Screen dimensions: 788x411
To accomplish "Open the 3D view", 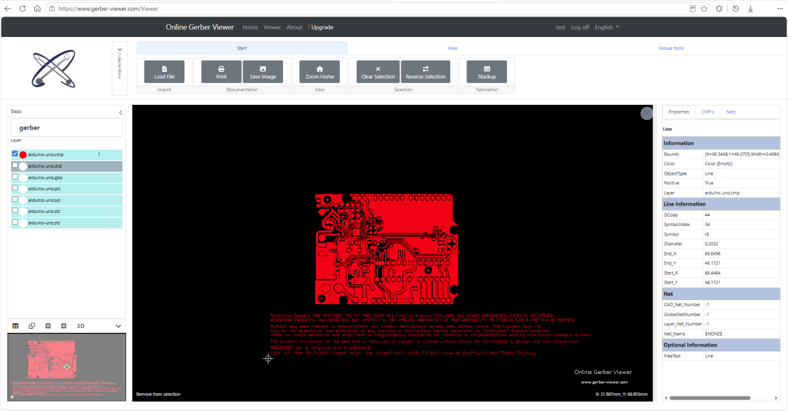I will (x=80, y=326).
